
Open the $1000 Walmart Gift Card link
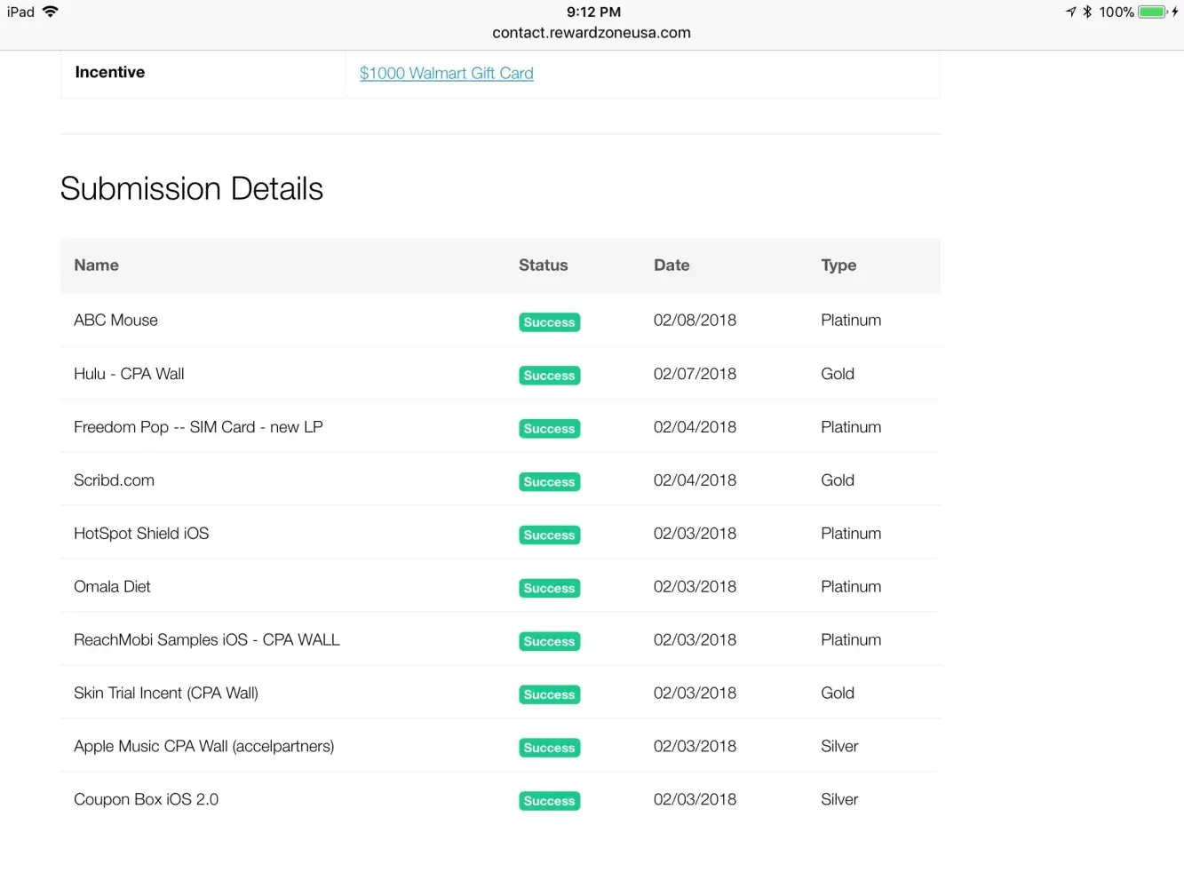pos(446,74)
